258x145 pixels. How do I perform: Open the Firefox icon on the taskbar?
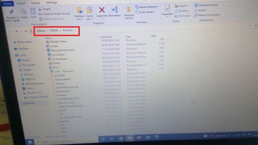click(x=139, y=138)
